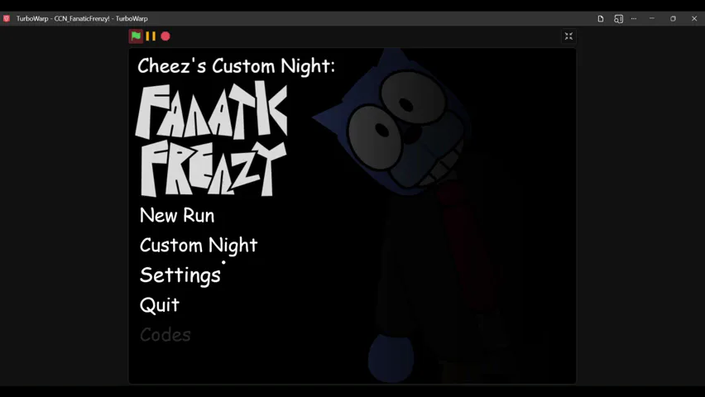
Task: Restore down the TurboWarp window
Action: point(673,18)
